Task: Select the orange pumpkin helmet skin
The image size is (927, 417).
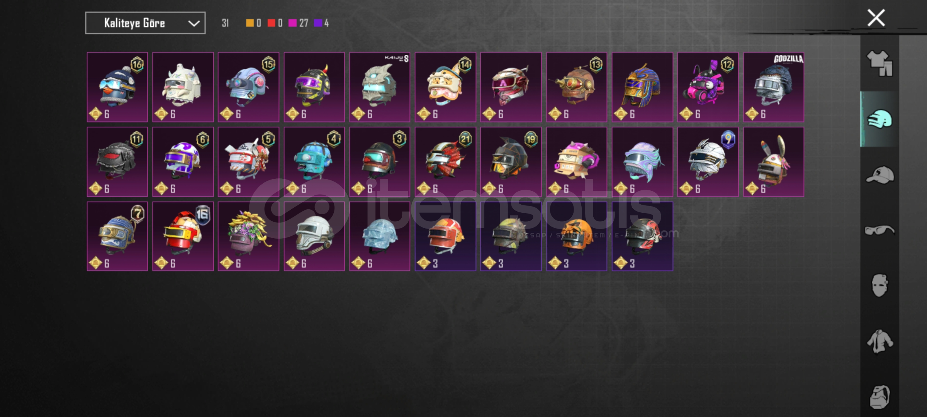Action: pos(577,236)
